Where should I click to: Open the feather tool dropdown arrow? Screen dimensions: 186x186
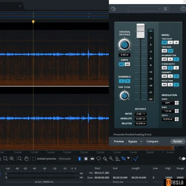click(128, 158)
